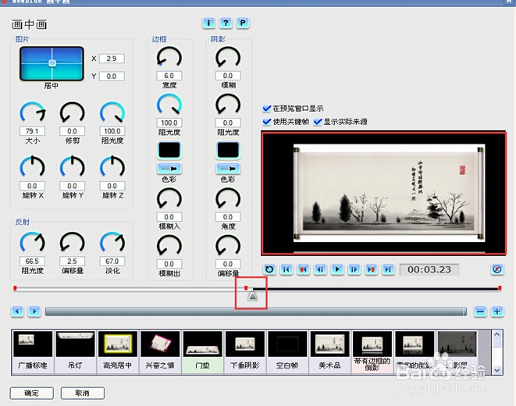
Task: Step back one frame
Action: 320,269
